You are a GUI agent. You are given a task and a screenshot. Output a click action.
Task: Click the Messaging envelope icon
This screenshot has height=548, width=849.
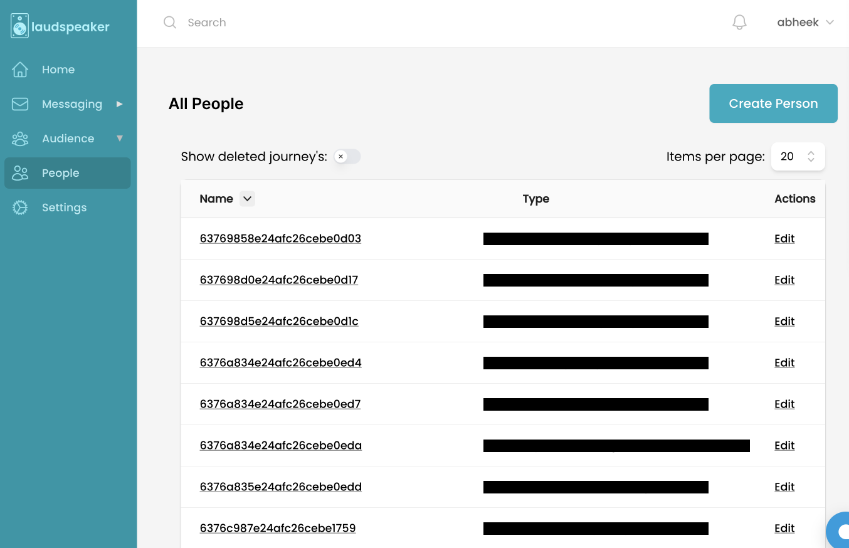coord(20,104)
